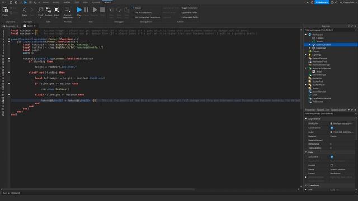Viewport: 358px width, 201px height.
Task: Open the FILE menu
Action: (4, 2)
